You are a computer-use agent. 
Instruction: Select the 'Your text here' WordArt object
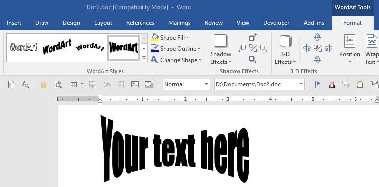pos(174,149)
